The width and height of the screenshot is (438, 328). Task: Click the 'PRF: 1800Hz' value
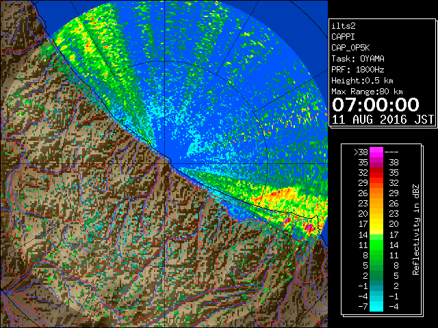(x=358, y=70)
